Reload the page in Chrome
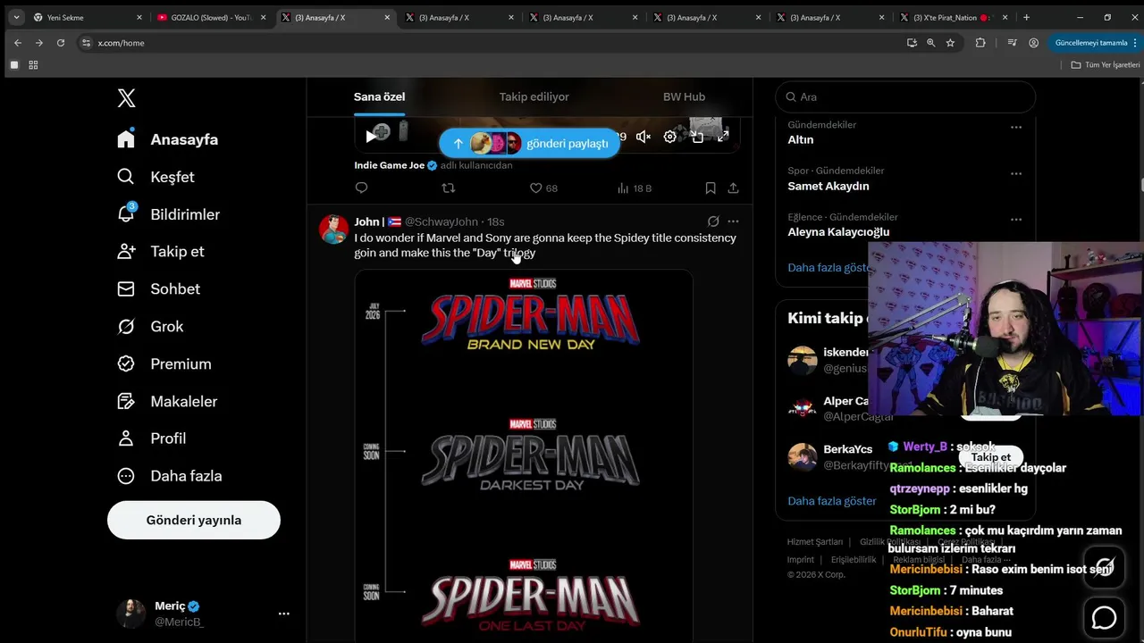 tap(61, 43)
